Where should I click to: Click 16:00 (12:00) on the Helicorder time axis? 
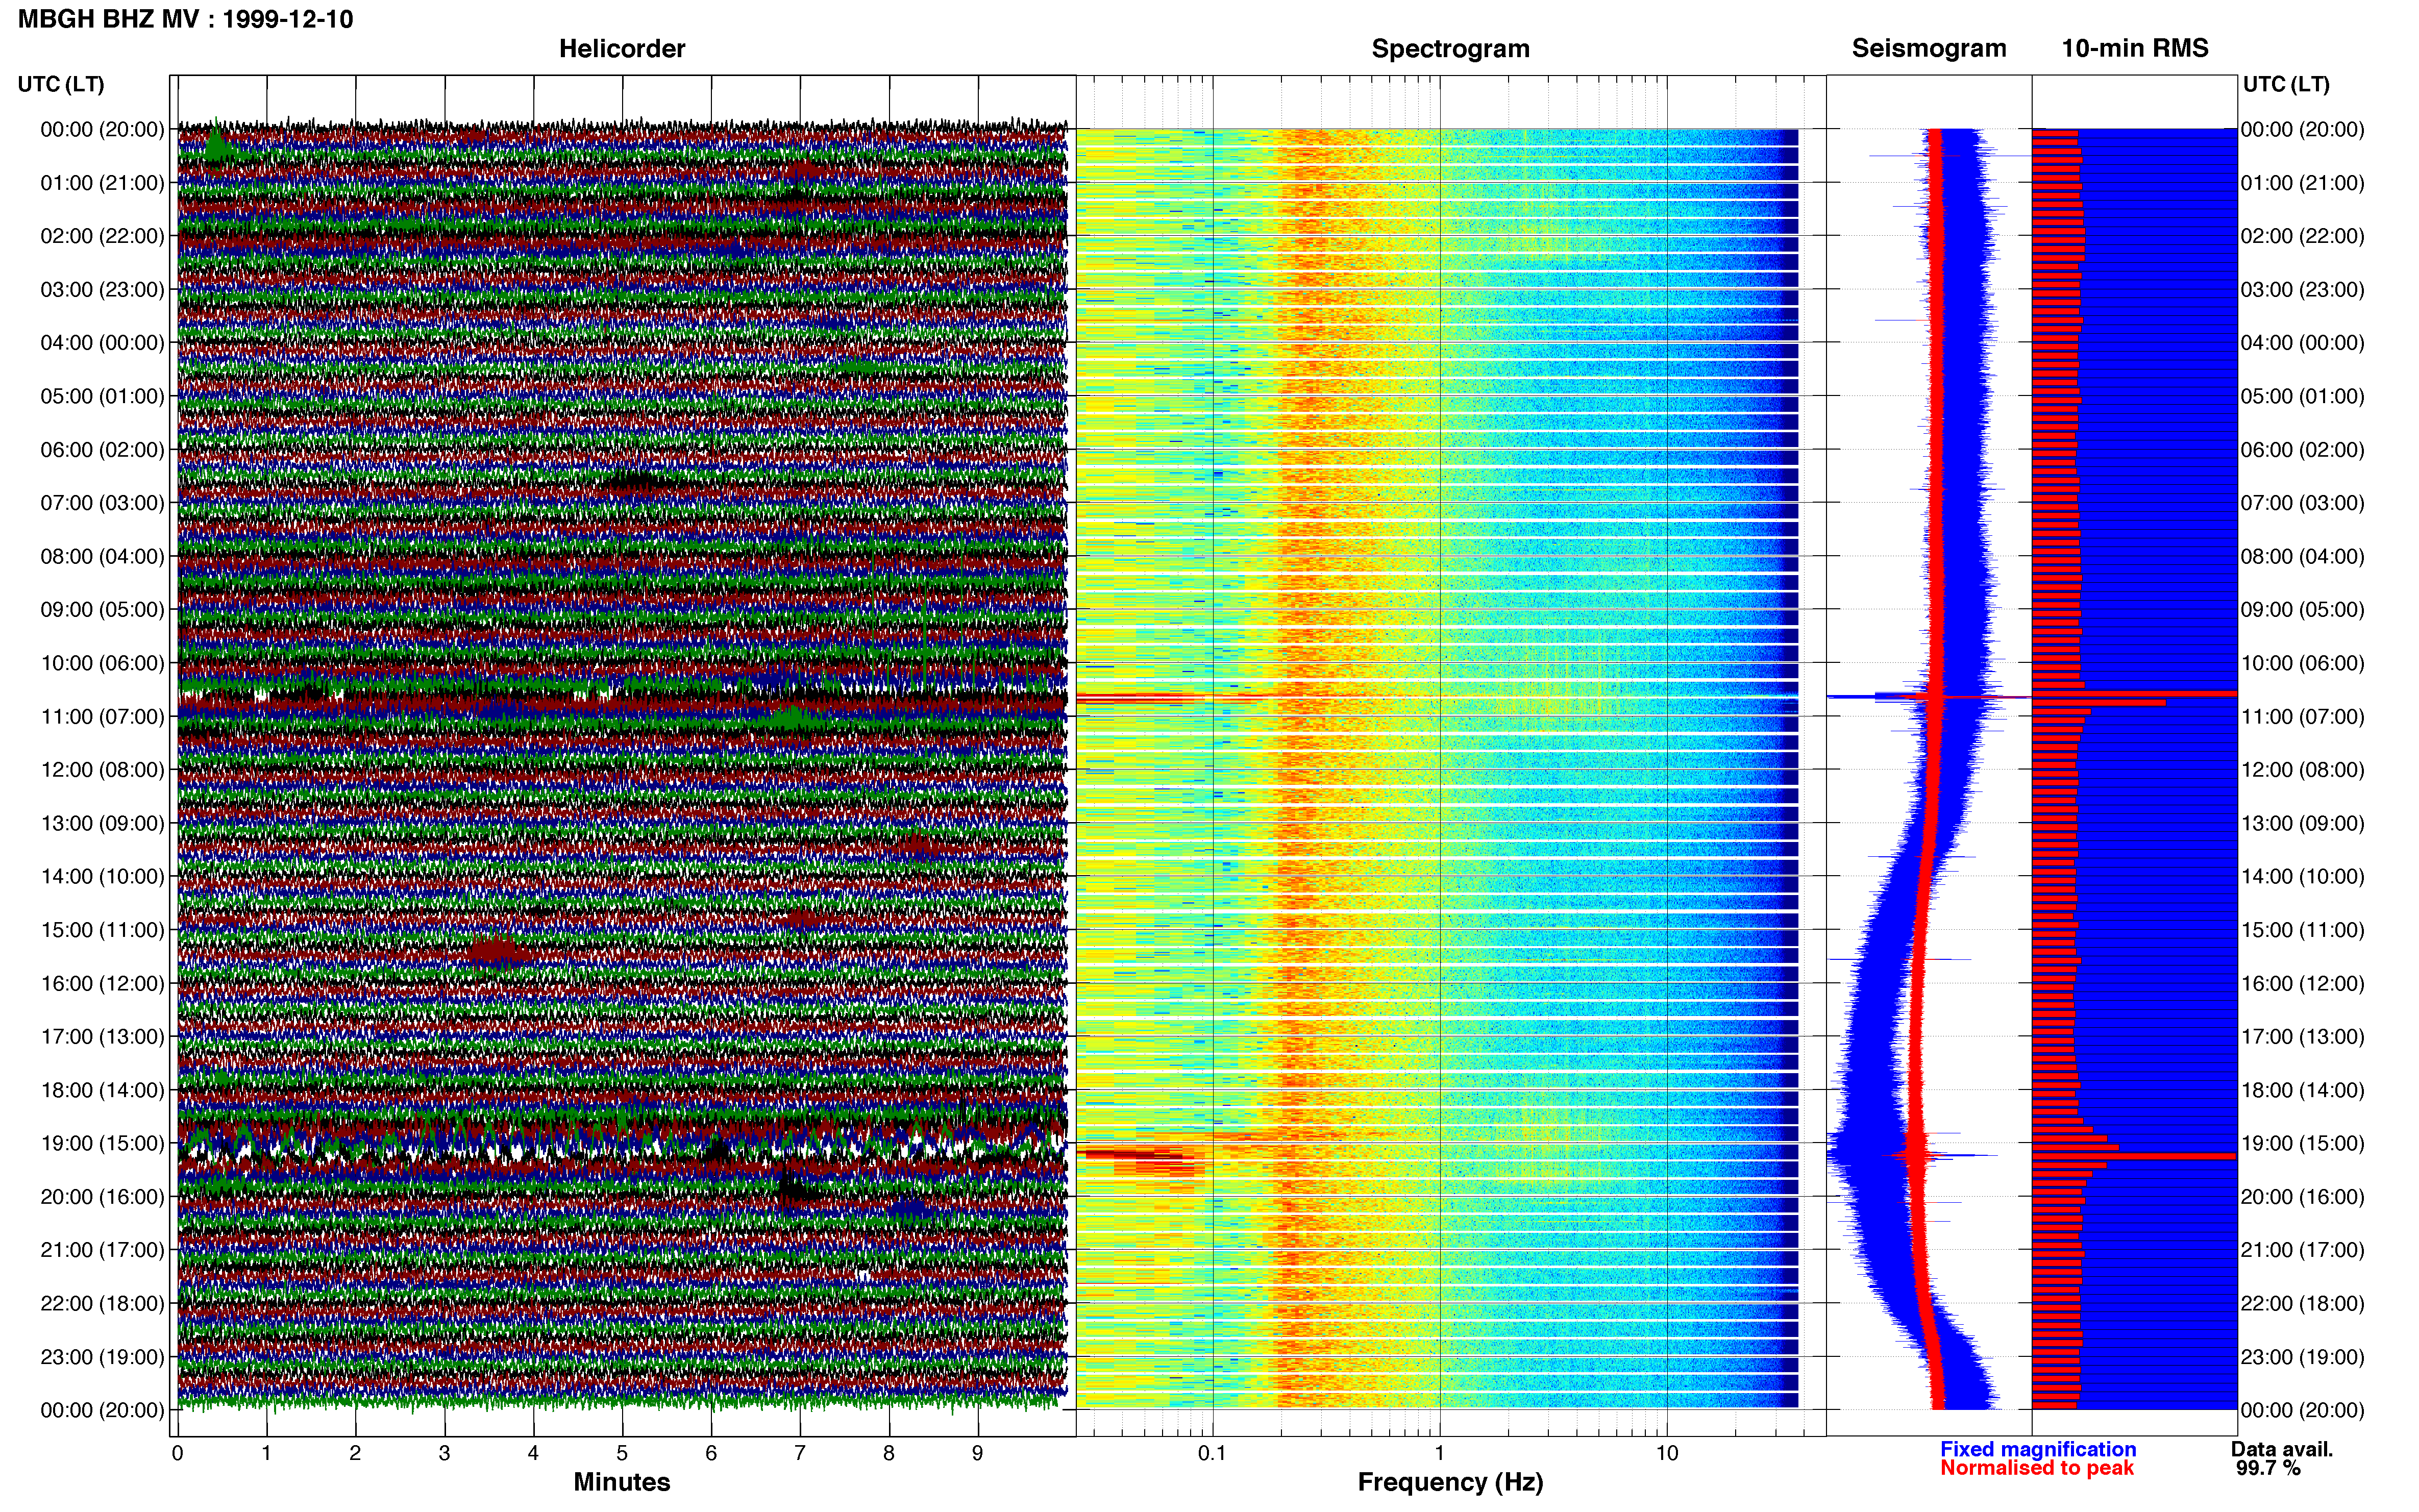(x=102, y=983)
